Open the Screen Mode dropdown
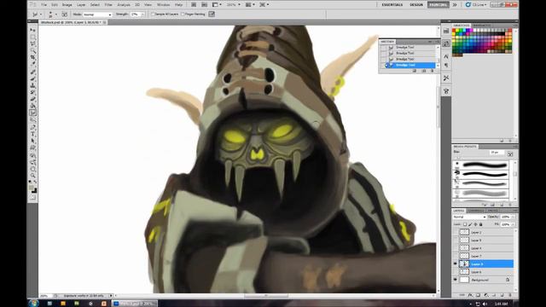 (x=264, y=5)
